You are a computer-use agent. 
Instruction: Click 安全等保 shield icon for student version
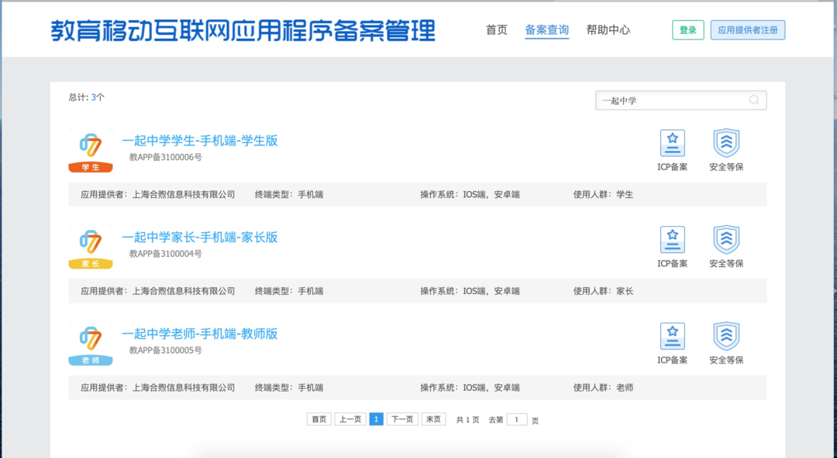726,143
